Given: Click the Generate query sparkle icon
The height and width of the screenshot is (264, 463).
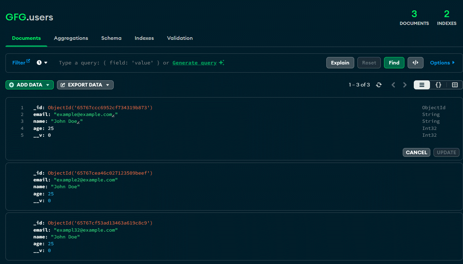Looking at the screenshot, I should (x=221, y=63).
